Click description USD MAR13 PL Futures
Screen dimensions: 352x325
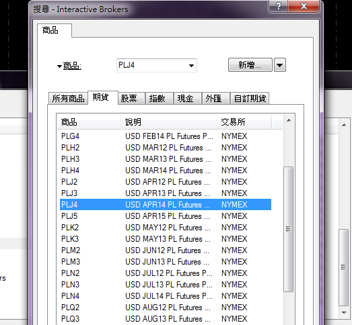[168, 159]
